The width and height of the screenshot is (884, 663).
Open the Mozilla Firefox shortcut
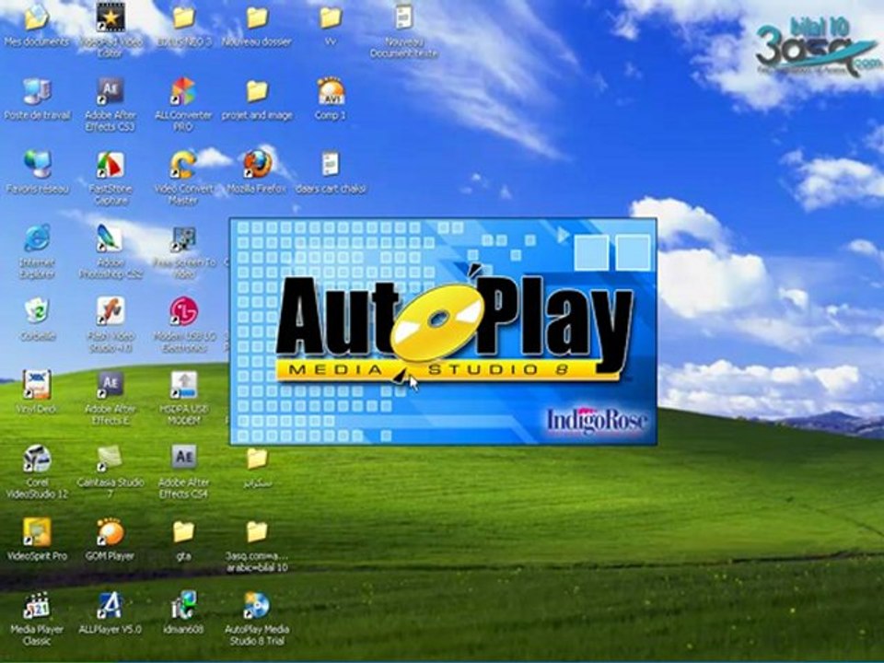[x=257, y=165]
